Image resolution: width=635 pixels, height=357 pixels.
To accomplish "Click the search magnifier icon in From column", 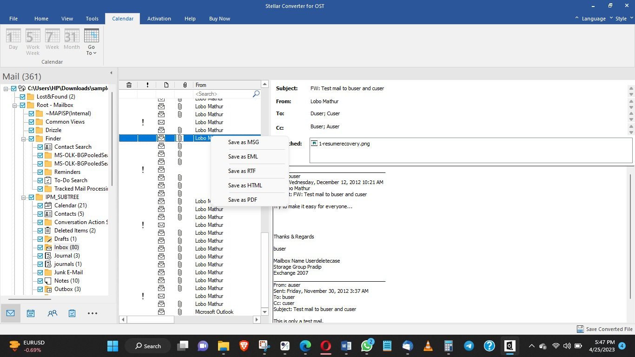I will pos(256,94).
